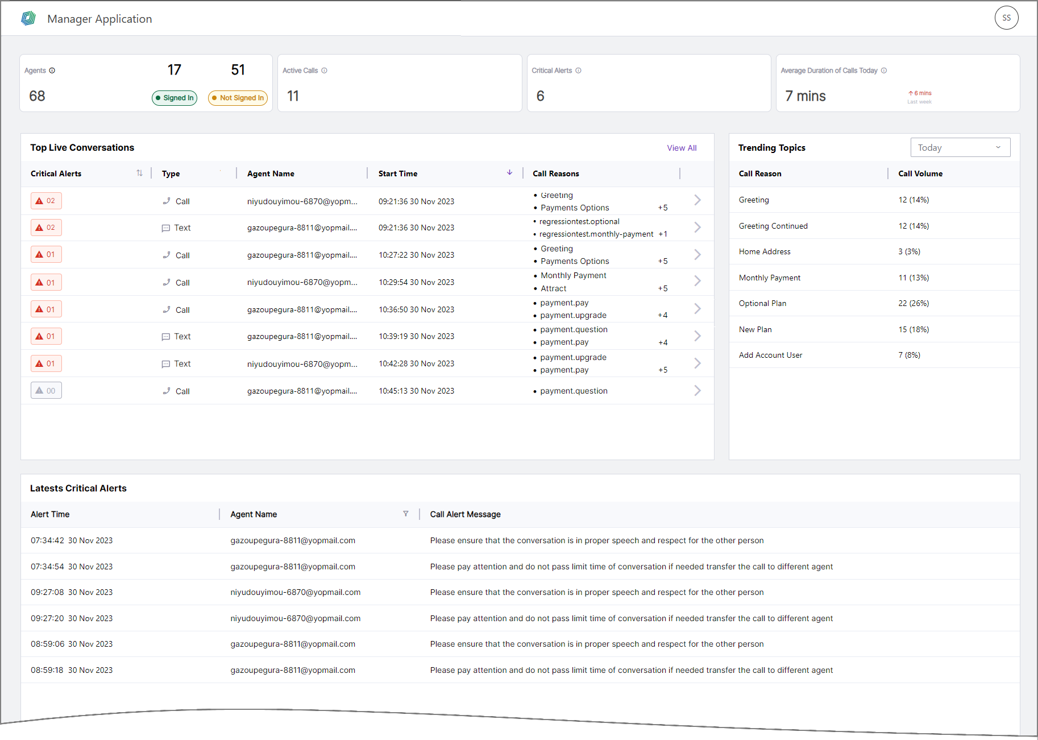Click the Agent Name filter icon
Screen dimensions: 1038x740
click(406, 514)
